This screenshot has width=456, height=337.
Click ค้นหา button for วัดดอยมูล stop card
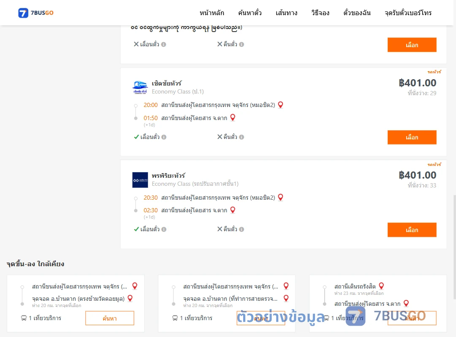tap(110, 318)
